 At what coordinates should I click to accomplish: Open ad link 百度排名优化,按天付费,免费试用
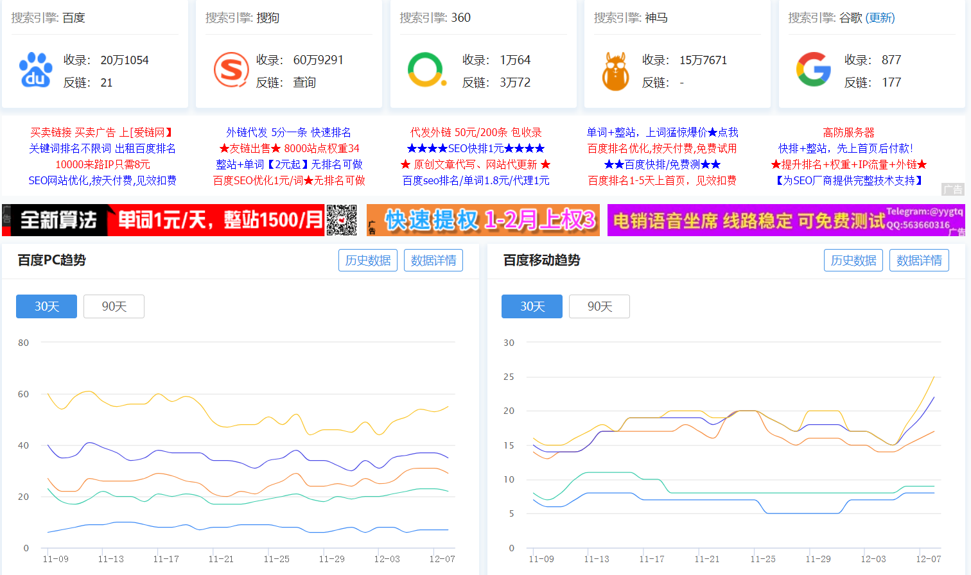(x=662, y=148)
